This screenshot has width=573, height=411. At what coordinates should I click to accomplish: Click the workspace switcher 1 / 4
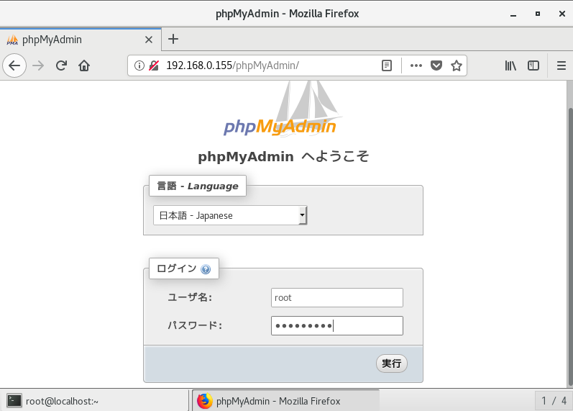pyautogui.click(x=554, y=401)
